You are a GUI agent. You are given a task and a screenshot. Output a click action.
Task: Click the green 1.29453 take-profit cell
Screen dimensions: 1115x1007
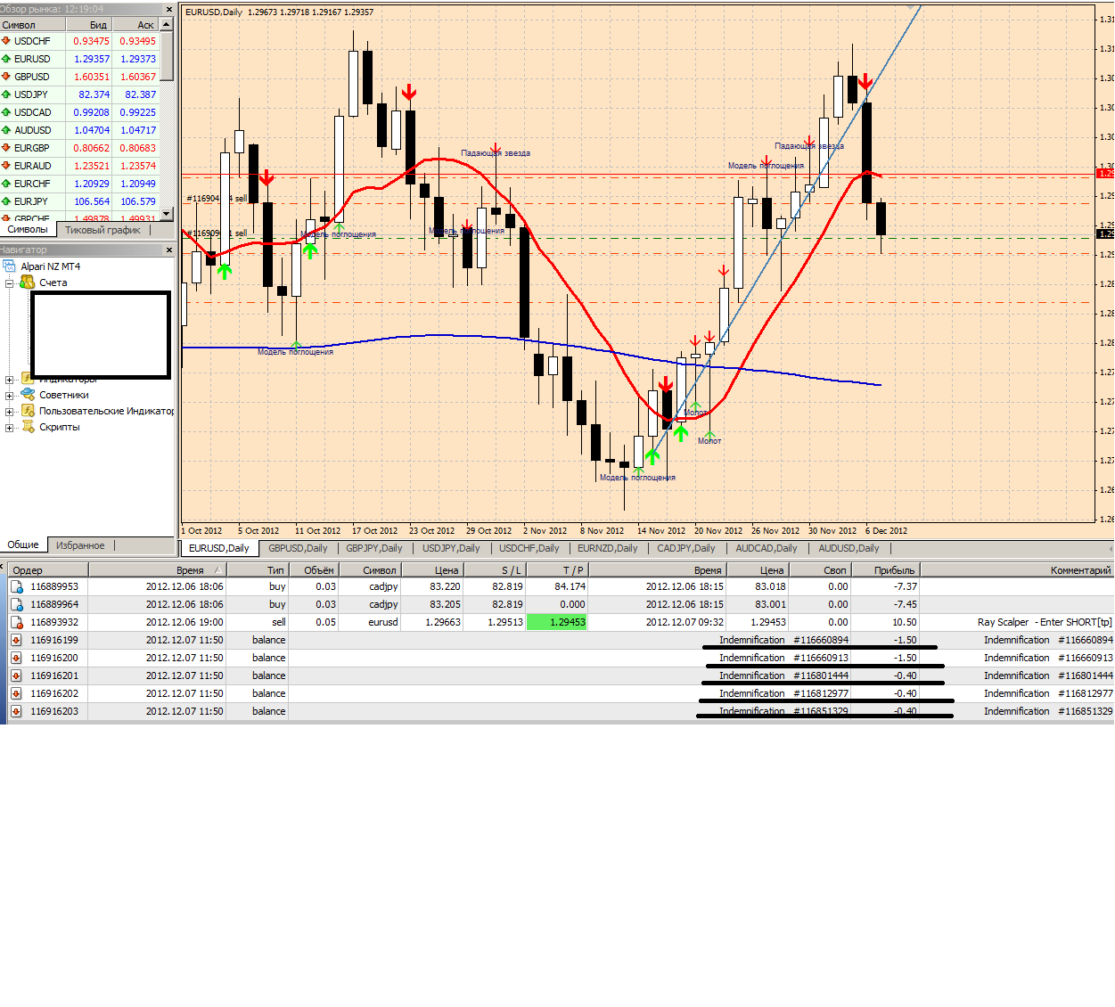coord(557,622)
